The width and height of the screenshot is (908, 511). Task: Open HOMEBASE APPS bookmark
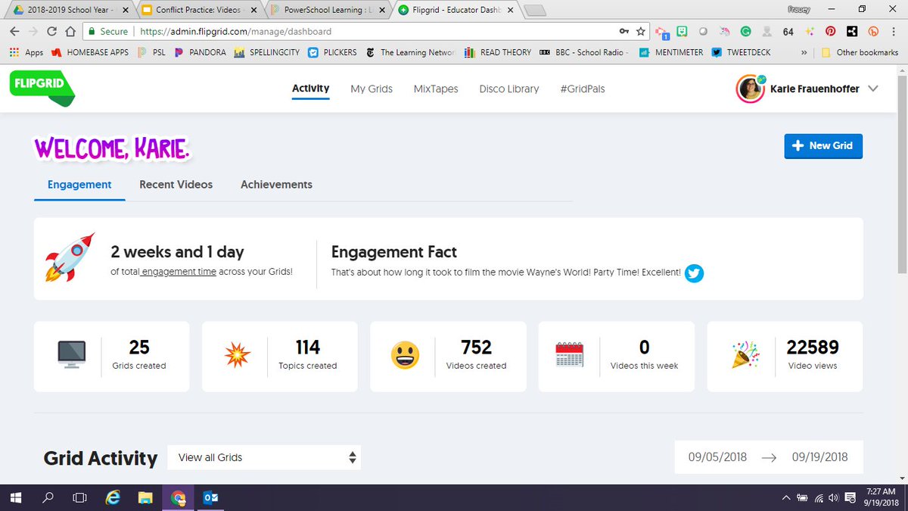[90, 52]
